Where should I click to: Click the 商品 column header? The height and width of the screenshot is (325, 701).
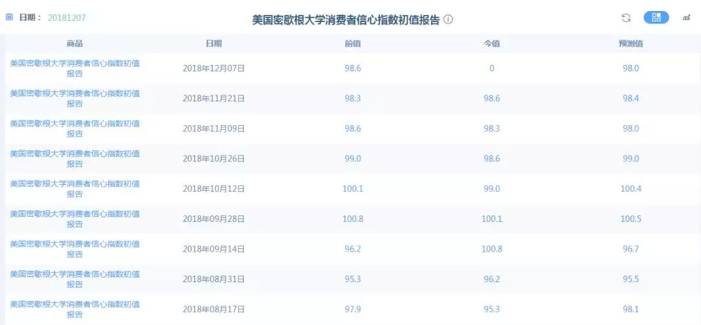(75, 44)
